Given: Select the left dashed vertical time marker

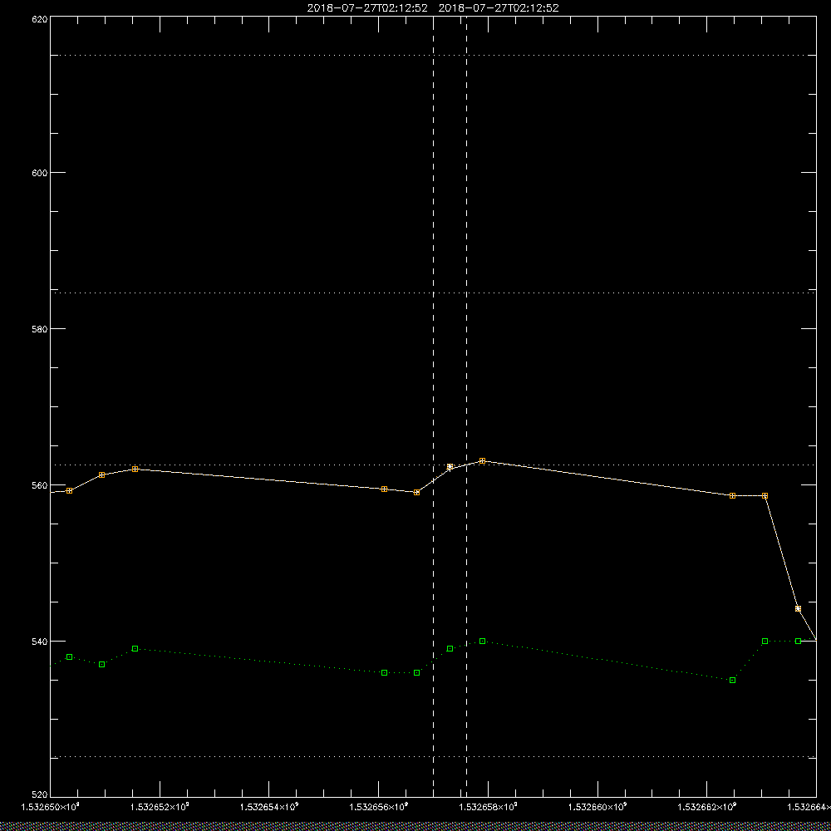Looking at the screenshot, I should [434, 406].
